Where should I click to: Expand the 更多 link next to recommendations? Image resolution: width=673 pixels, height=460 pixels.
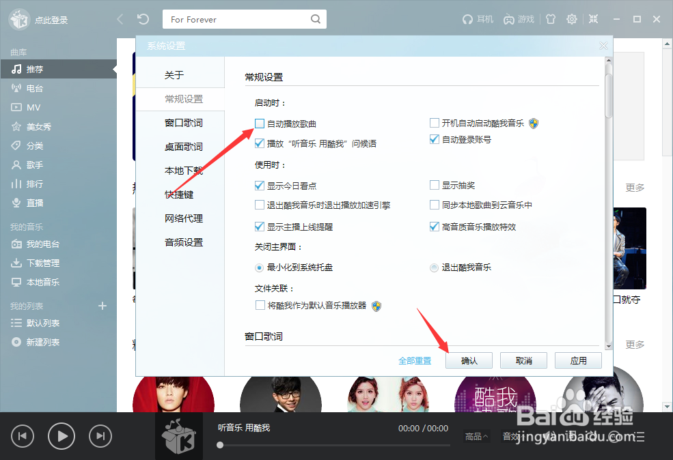pyautogui.click(x=635, y=188)
